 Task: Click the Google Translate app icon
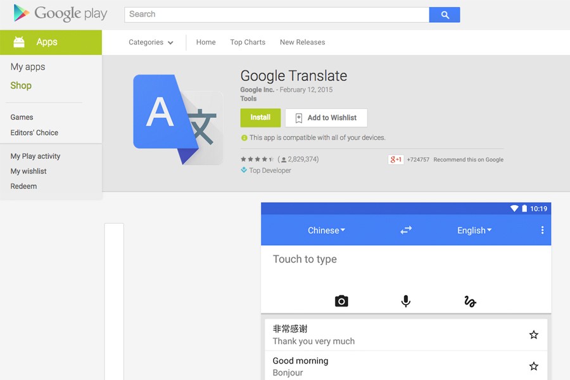pyautogui.click(x=178, y=120)
